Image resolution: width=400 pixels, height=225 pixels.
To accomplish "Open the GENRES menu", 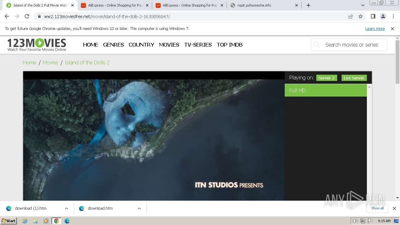I will coord(113,45).
